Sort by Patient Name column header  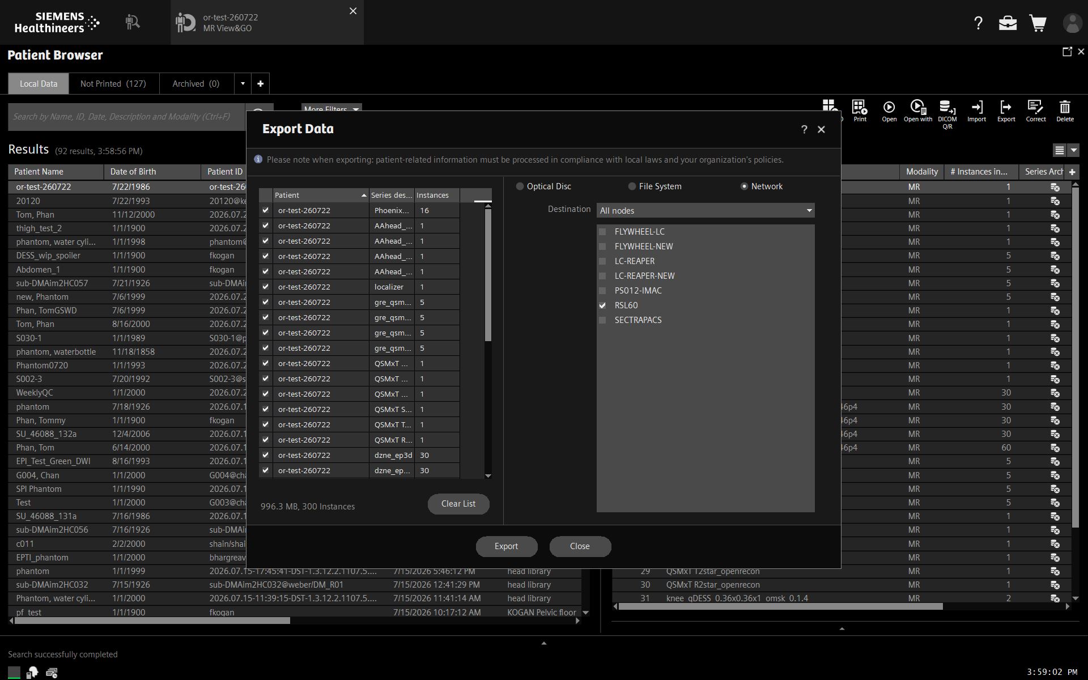click(x=56, y=172)
